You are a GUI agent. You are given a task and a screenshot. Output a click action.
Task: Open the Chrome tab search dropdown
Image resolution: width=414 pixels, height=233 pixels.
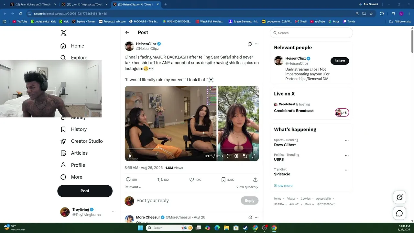[x=4, y=4]
